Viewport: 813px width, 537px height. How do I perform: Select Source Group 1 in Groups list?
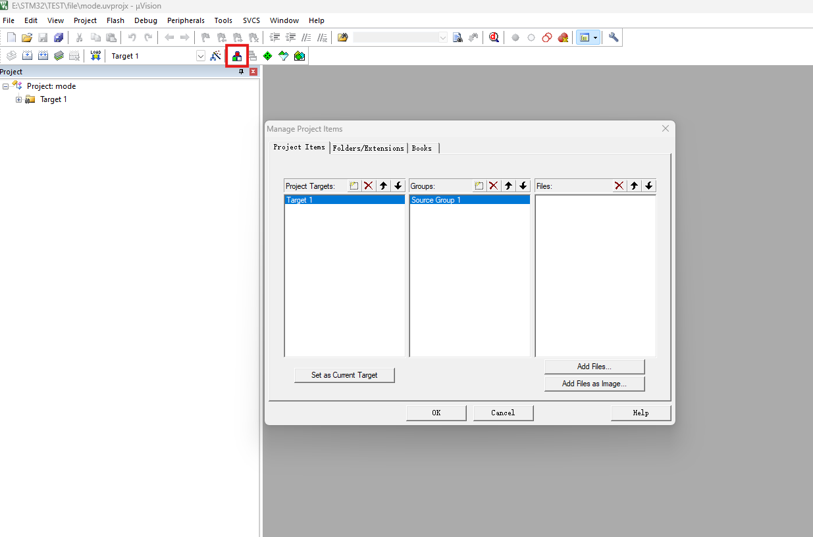pyautogui.click(x=436, y=200)
